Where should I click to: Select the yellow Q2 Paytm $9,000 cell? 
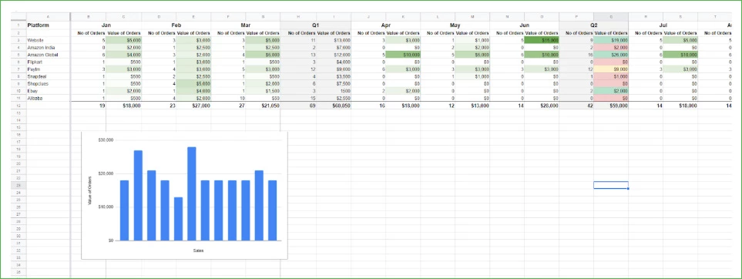pyautogui.click(x=611, y=69)
